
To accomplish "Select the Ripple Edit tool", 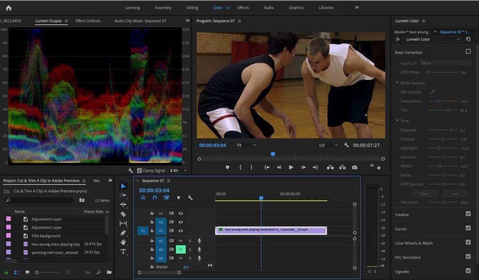I will point(123,205).
